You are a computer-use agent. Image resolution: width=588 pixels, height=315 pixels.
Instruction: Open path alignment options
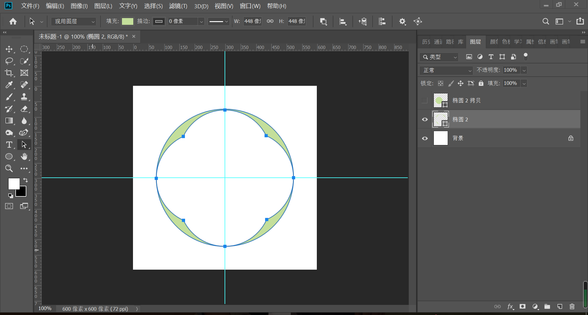[343, 21]
